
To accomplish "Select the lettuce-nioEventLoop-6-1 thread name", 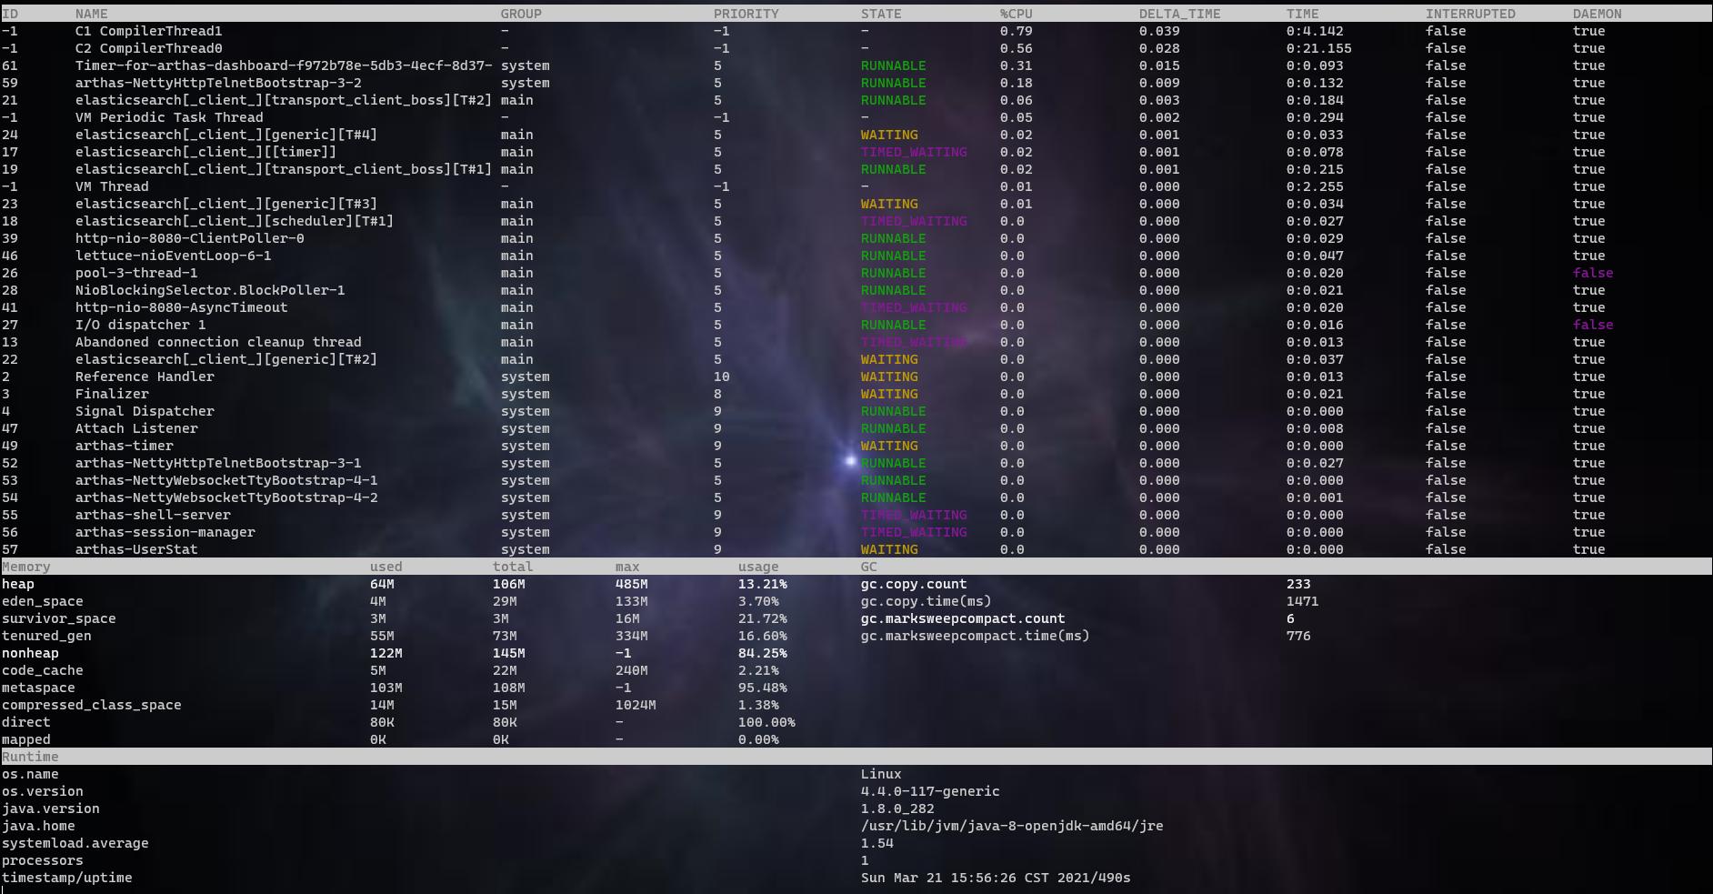I will click(x=174, y=256).
